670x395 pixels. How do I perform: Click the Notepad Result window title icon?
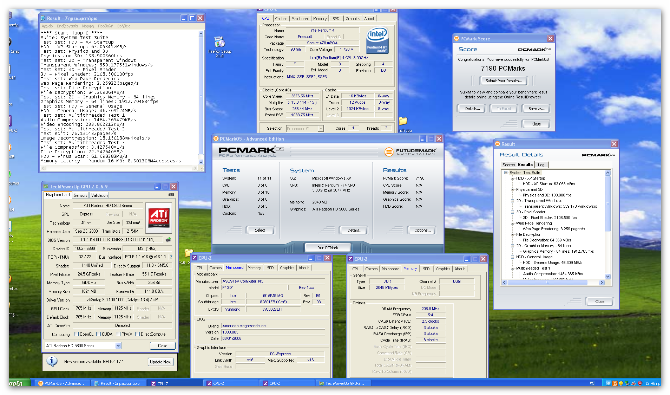point(43,18)
